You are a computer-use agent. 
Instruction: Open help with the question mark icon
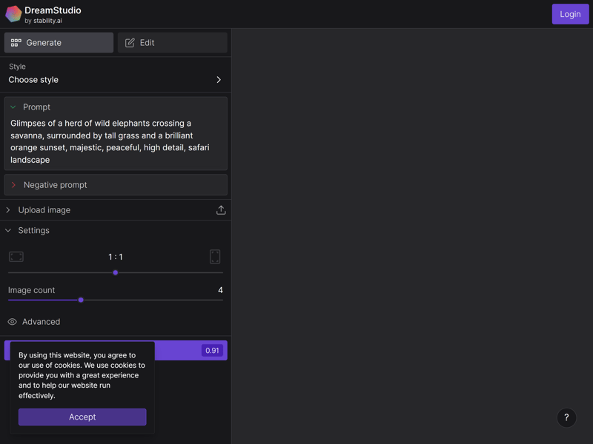(x=566, y=417)
